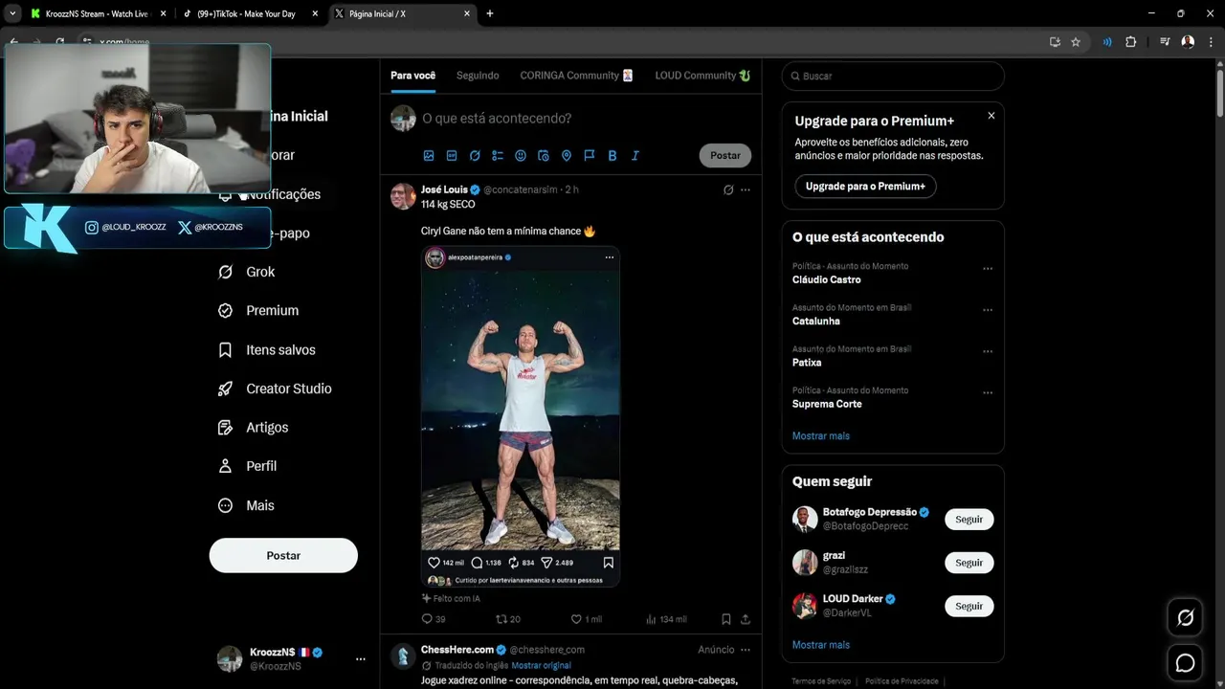This screenshot has width=1225, height=689.
Task: Follow the grazi account
Action: [969, 563]
